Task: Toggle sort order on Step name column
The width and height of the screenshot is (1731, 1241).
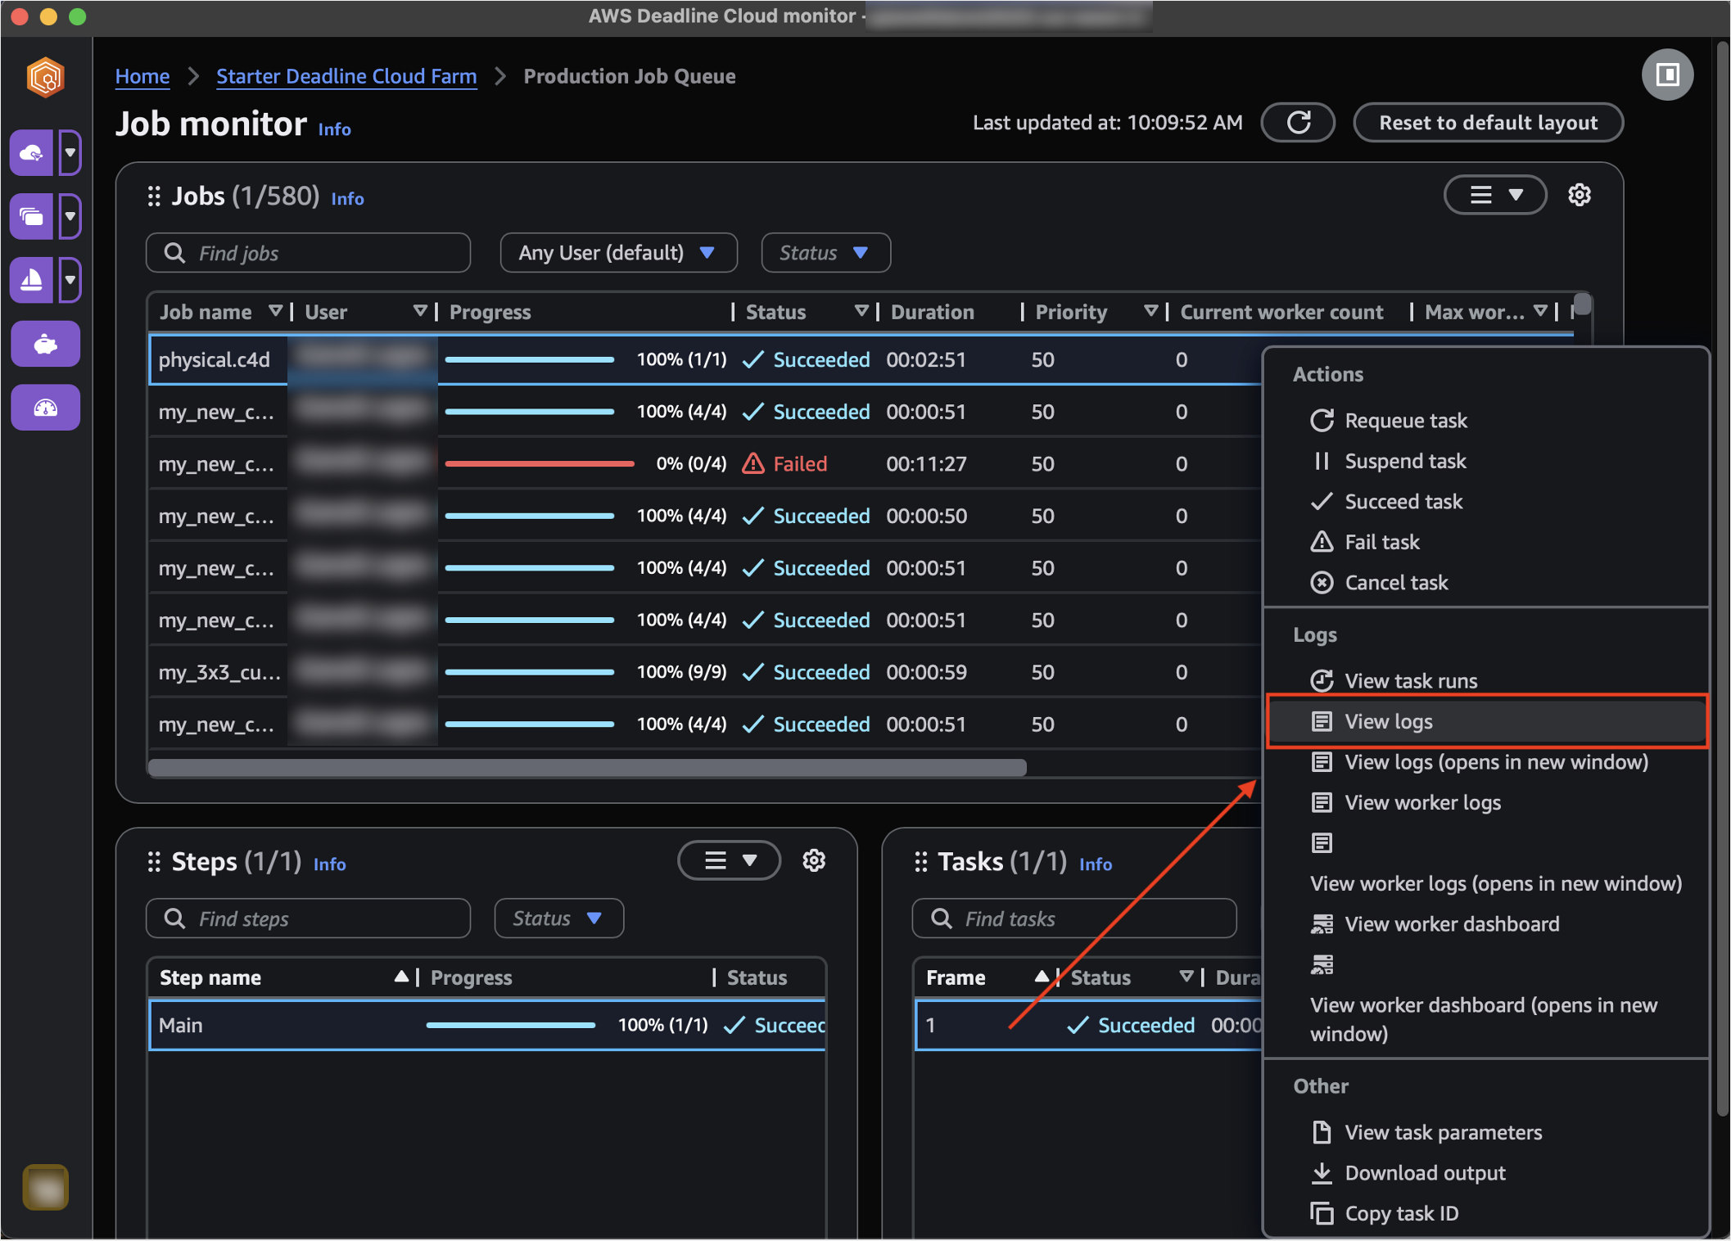Action: [401, 977]
